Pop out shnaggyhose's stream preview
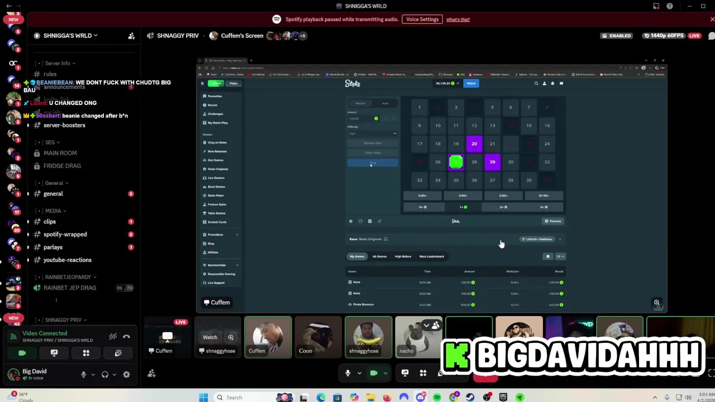Image resolution: width=715 pixels, height=402 pixels. pyautogui.click(x=231, y=337)
